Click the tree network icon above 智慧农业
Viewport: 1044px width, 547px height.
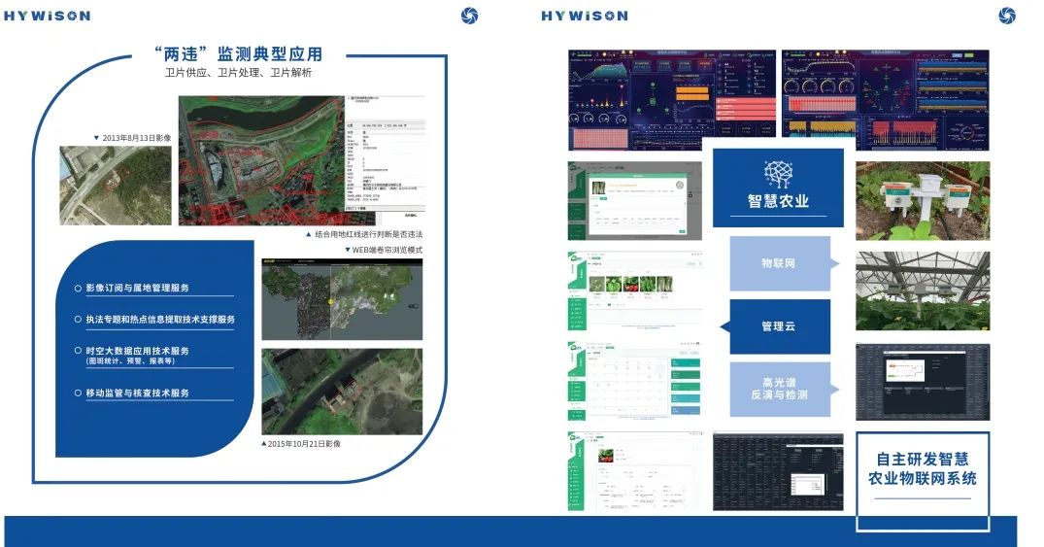click(778, 174)
